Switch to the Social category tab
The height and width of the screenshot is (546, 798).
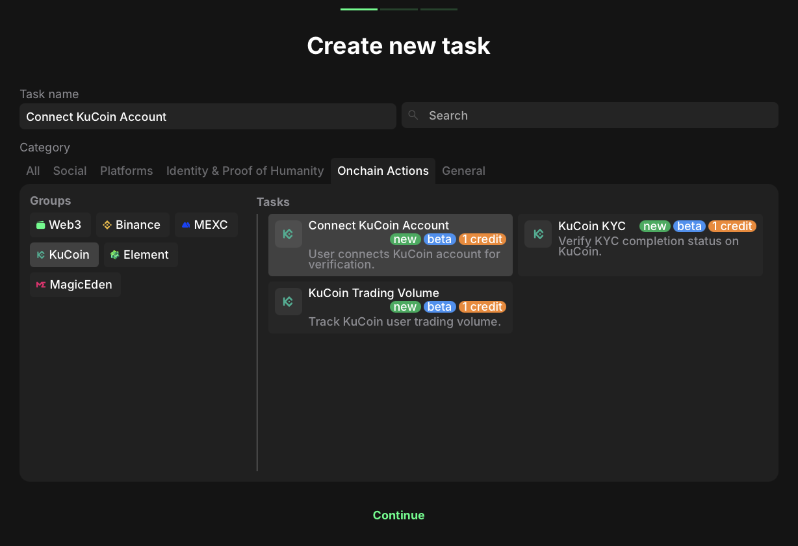(70, 171)
